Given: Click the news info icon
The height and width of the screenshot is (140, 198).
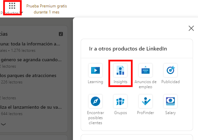Looking at the screenshot, I should coord(61,34).
